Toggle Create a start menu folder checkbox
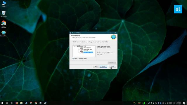187x105 pixels. (x=73, y=59)
